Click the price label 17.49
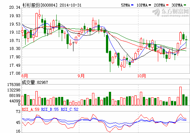190x133 pixels. pos(15,65)
